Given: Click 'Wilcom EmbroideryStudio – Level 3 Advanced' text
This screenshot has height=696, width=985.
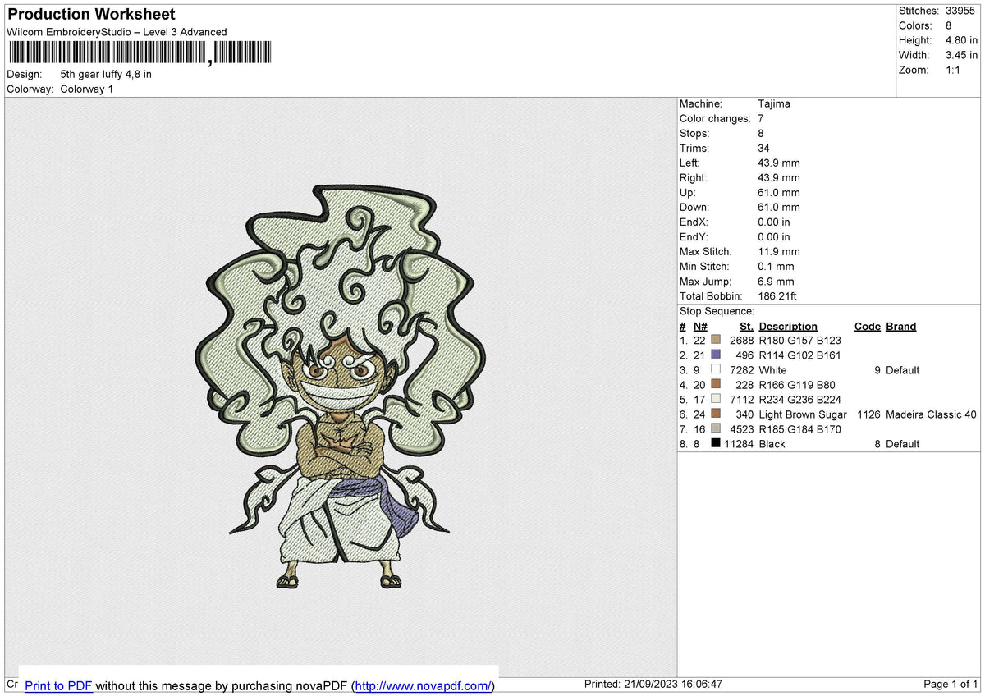Looking at the screenshot, I should 117,32.
